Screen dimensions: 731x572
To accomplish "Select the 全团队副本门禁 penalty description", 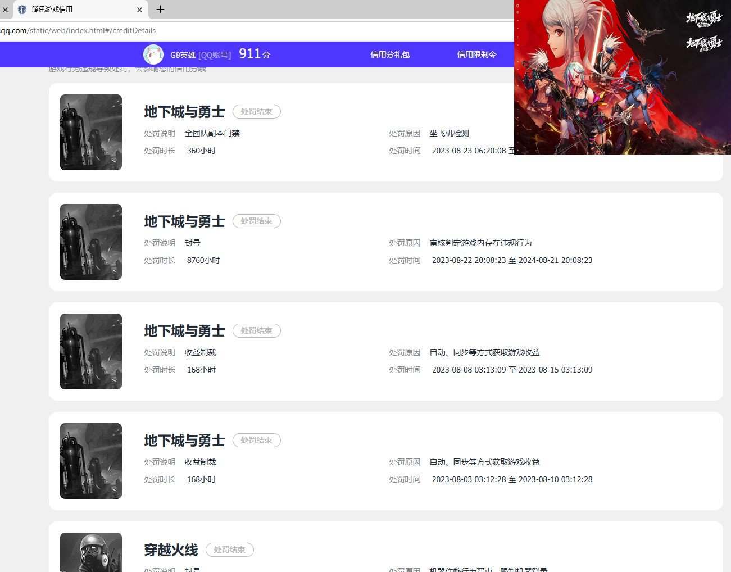I will click(x=212, y=133).
